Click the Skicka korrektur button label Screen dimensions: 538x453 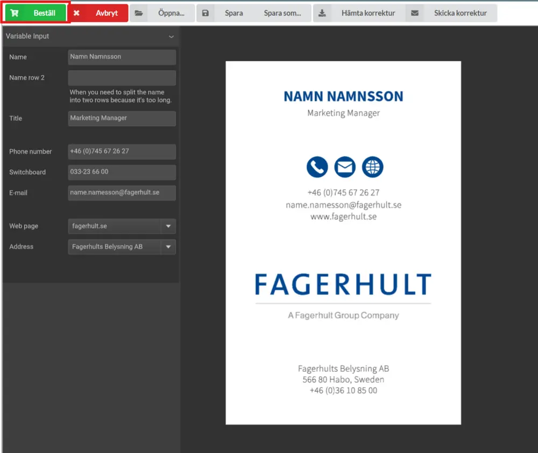tap(460, 13)
